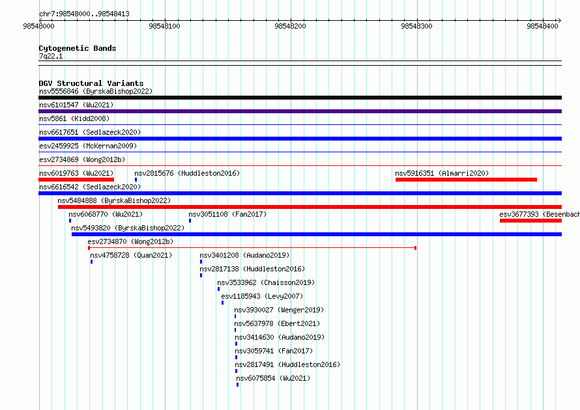This screenshot has height=410, width=580.
Task: Open nsv5861 (Kidd2008) variant label
Action: (74, 118)
